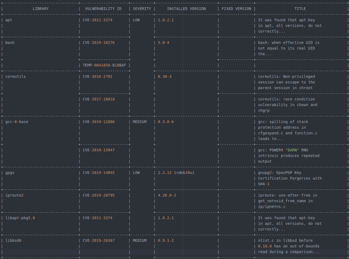
Task: Select the 'coreutils' library name
Action: [16, 77]
